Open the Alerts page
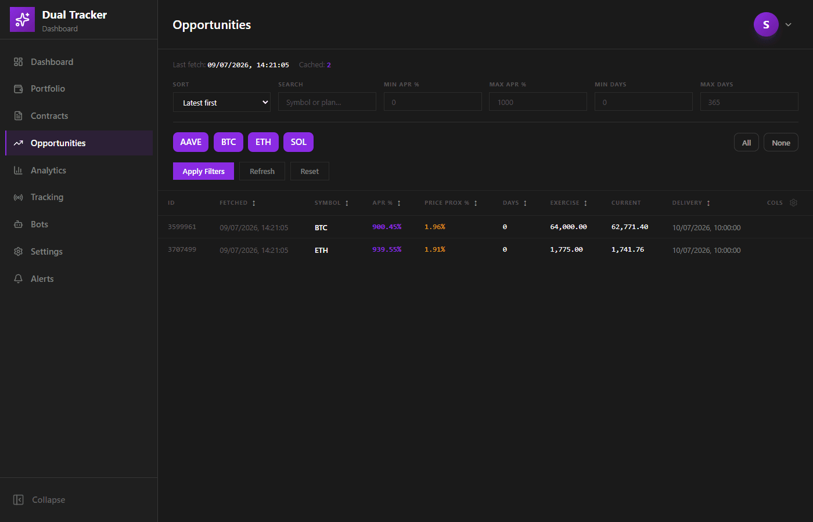This screenshot has height=522, width=813. pyautogui.click(x=79, y=279)
